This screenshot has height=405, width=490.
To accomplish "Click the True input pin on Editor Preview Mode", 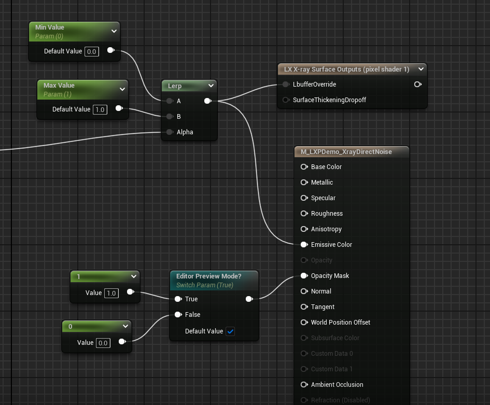I will click(178, 299).
